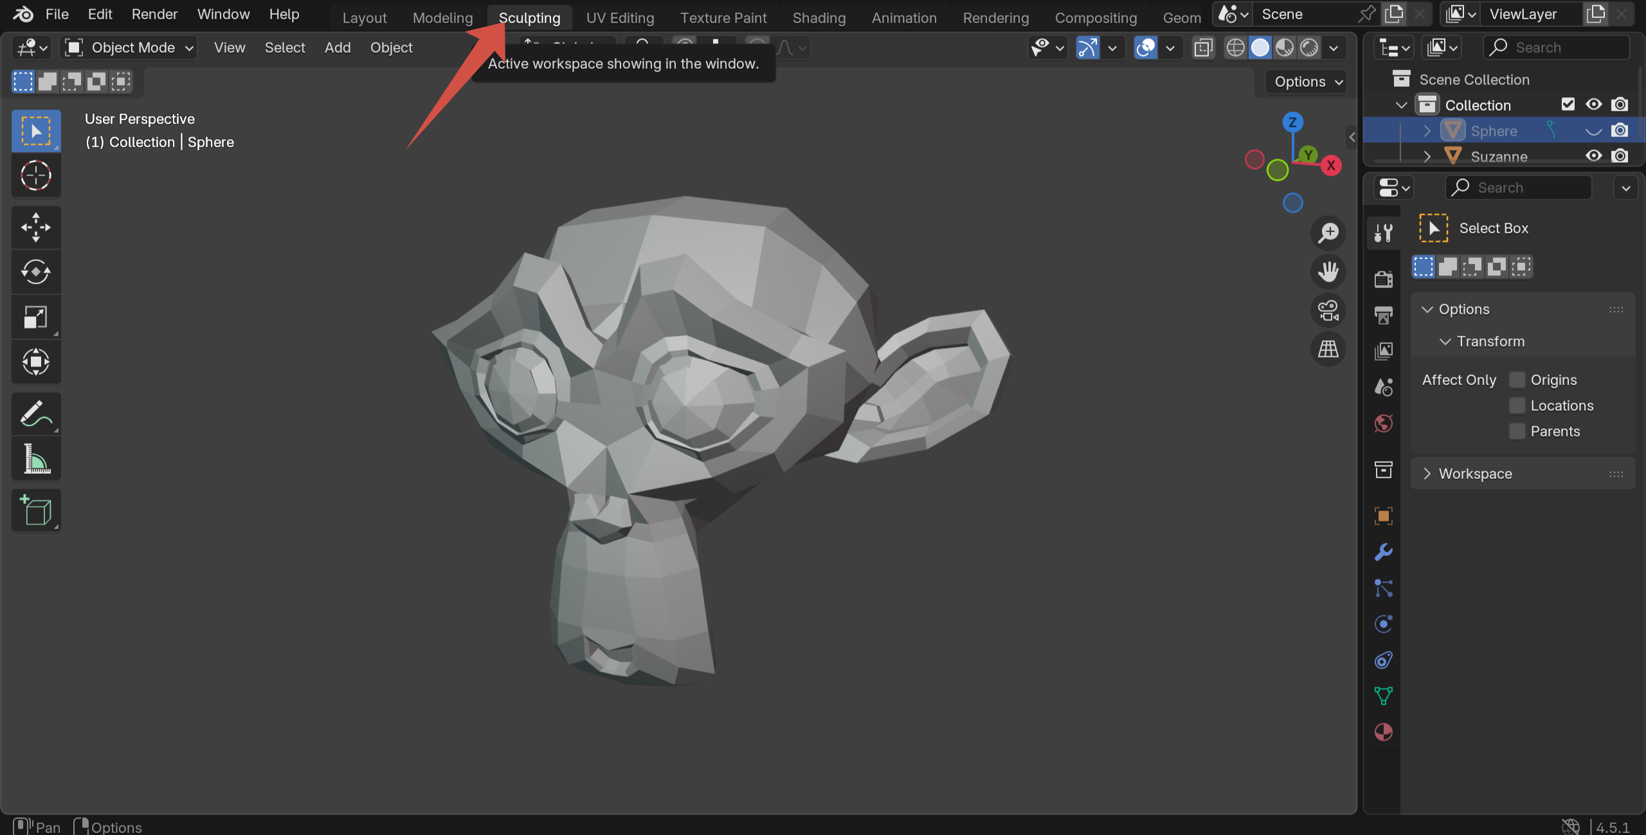Select the Rotate tool
Screen dimensions: 1646x835
[x=36, y=272]
